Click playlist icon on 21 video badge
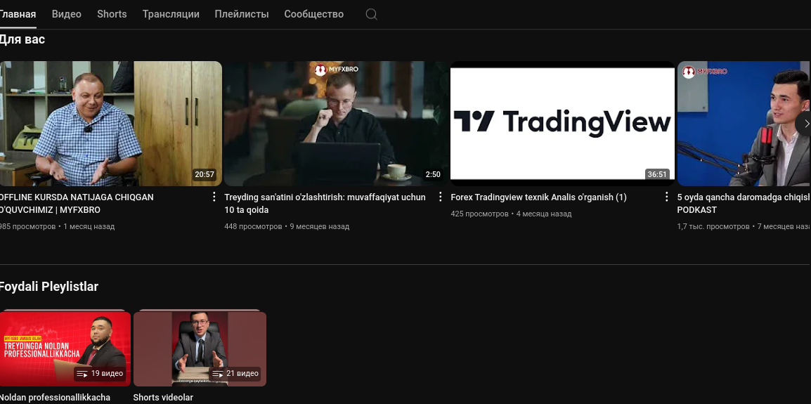811x404 pixels. (x=218, y=374)
